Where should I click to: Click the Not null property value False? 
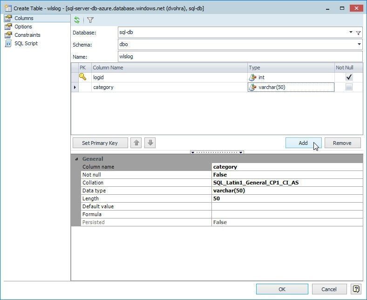click(287, 175)
